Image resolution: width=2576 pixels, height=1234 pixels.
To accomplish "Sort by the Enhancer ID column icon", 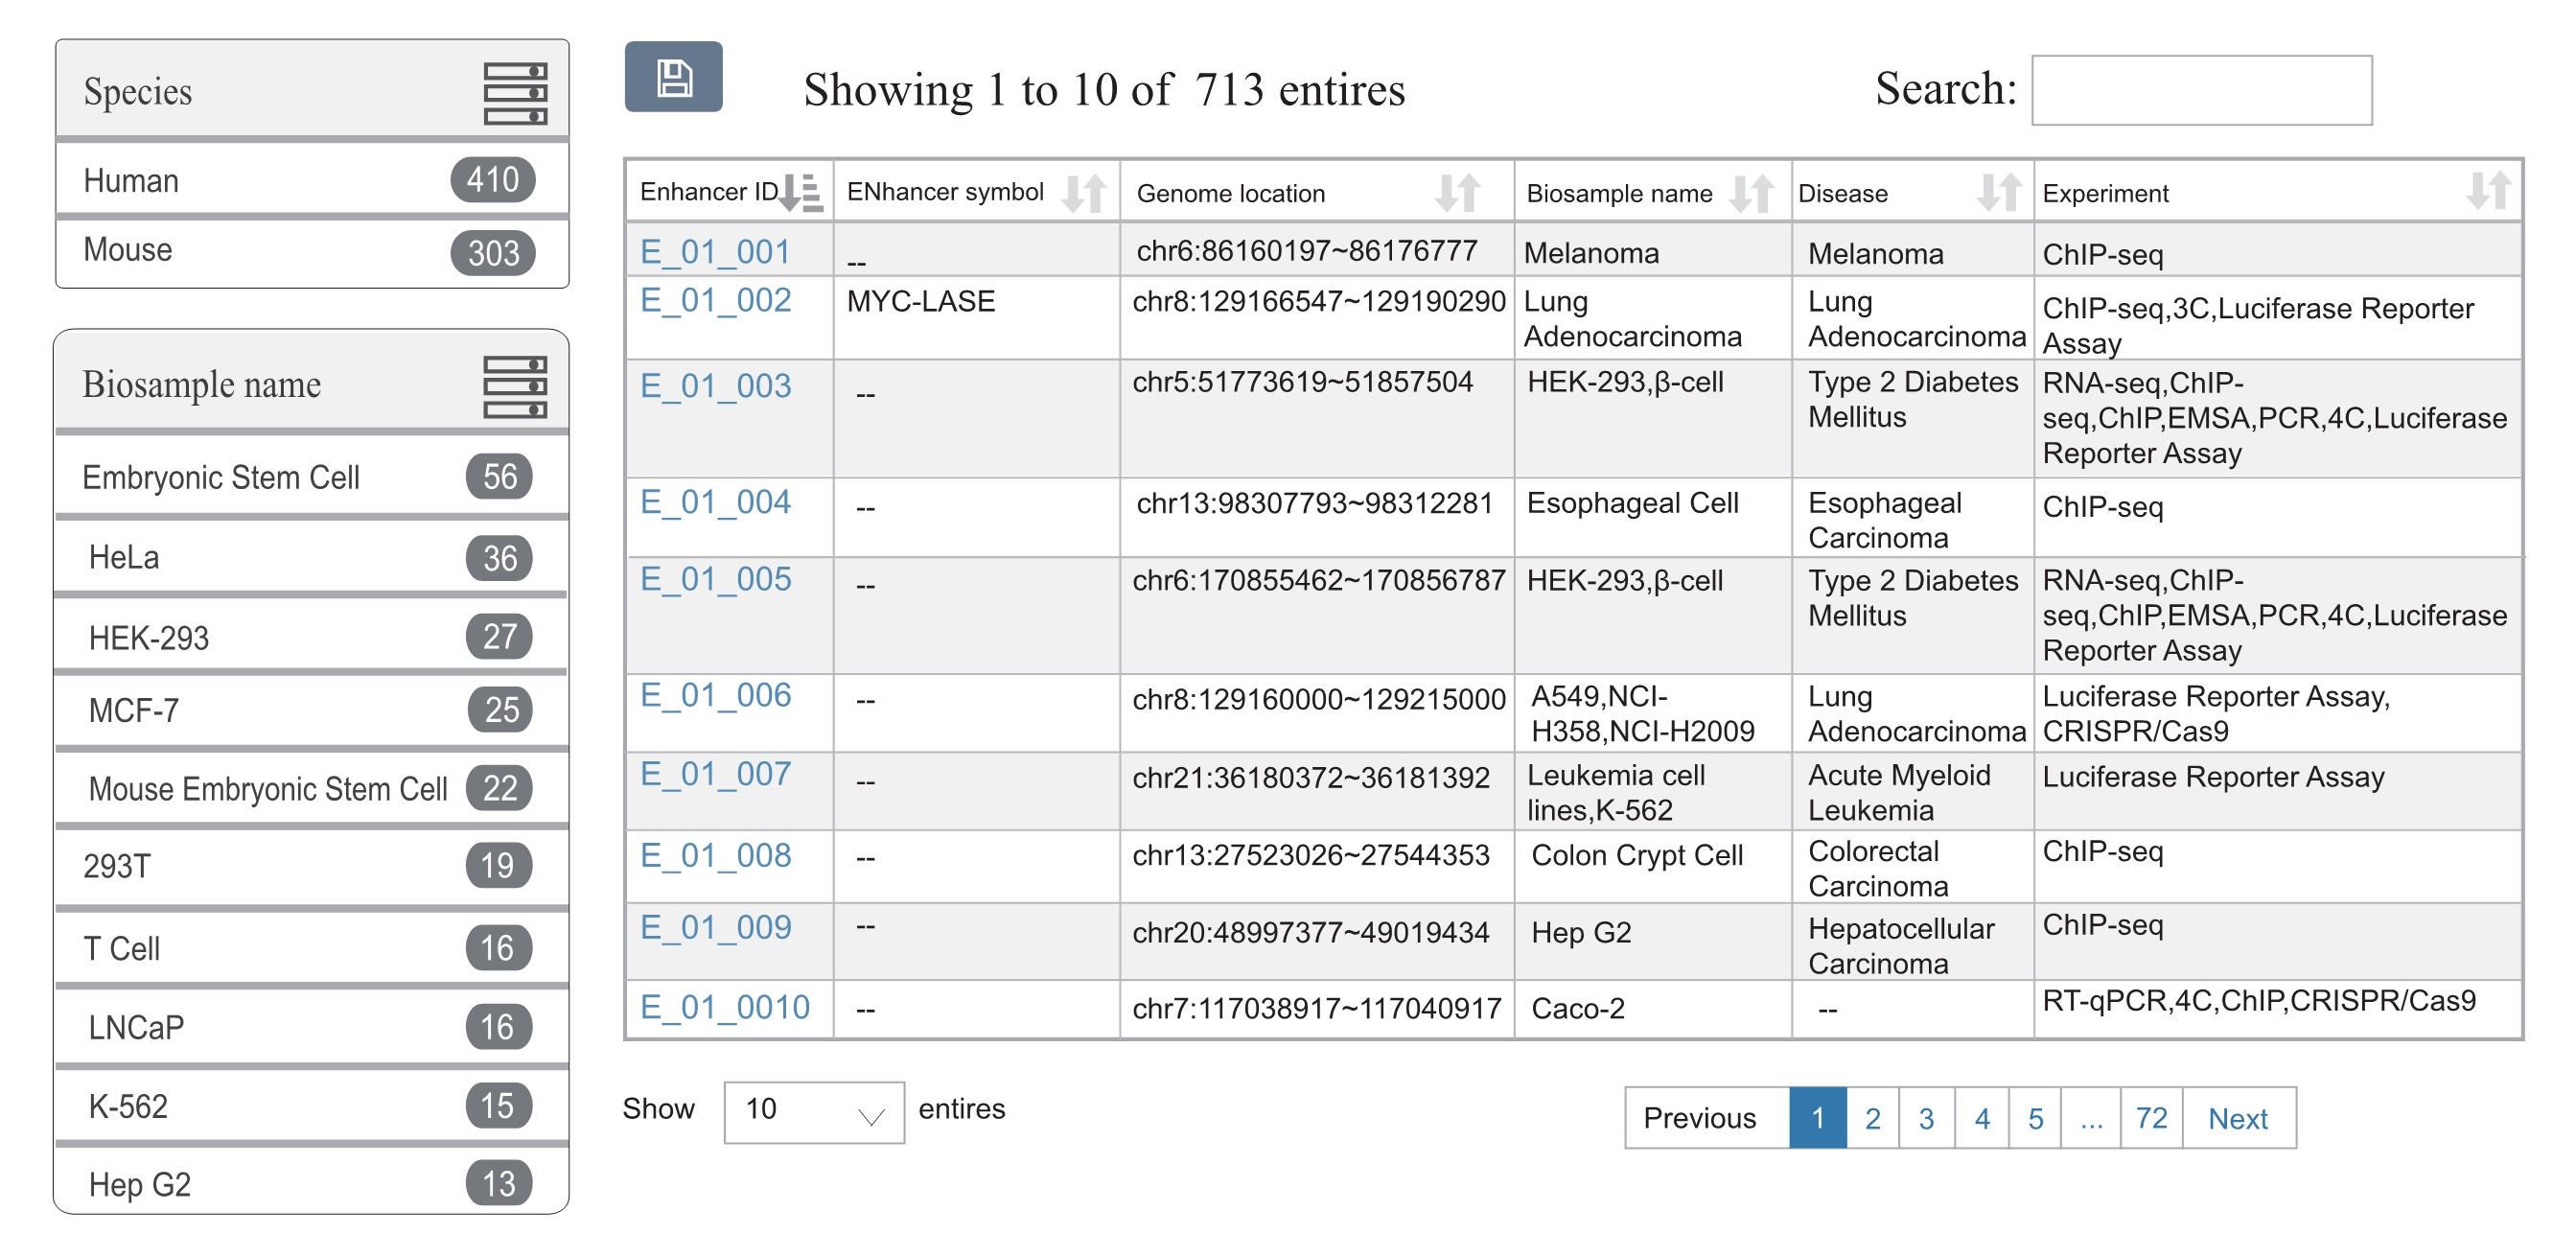I will click(802, 192).
